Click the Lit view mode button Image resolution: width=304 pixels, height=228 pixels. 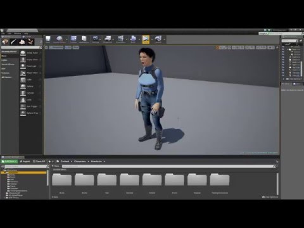click(x=68, y=47)
